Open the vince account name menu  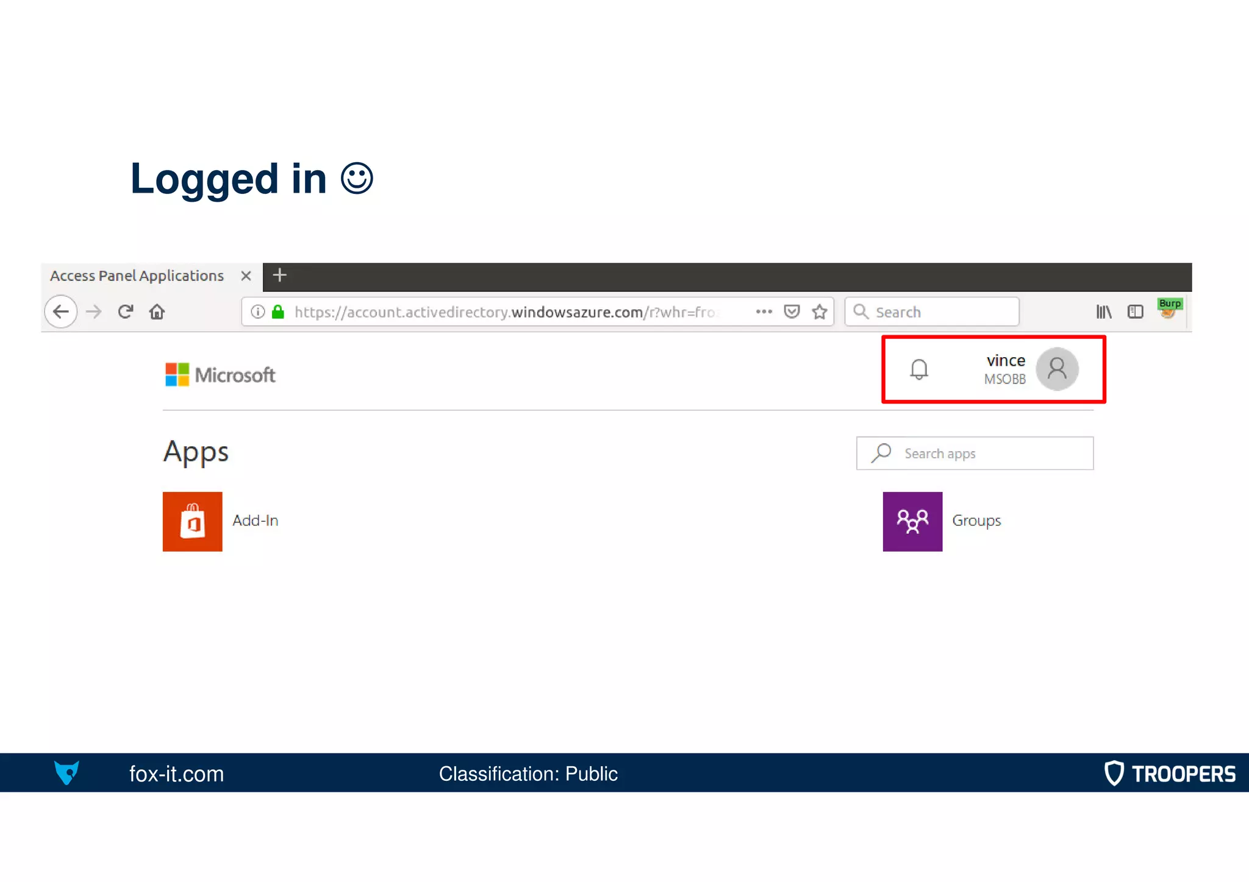pos(1006,360)
